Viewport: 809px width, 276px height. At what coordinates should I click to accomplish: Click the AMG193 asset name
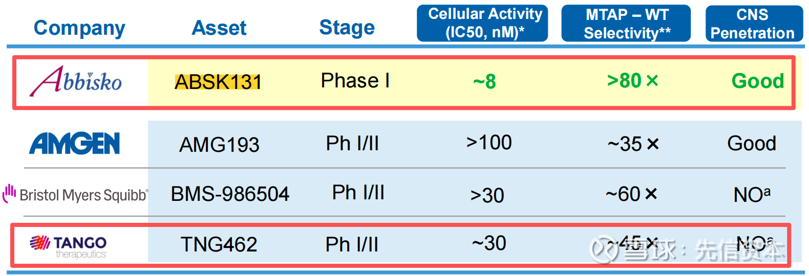[x=219, y=145]
